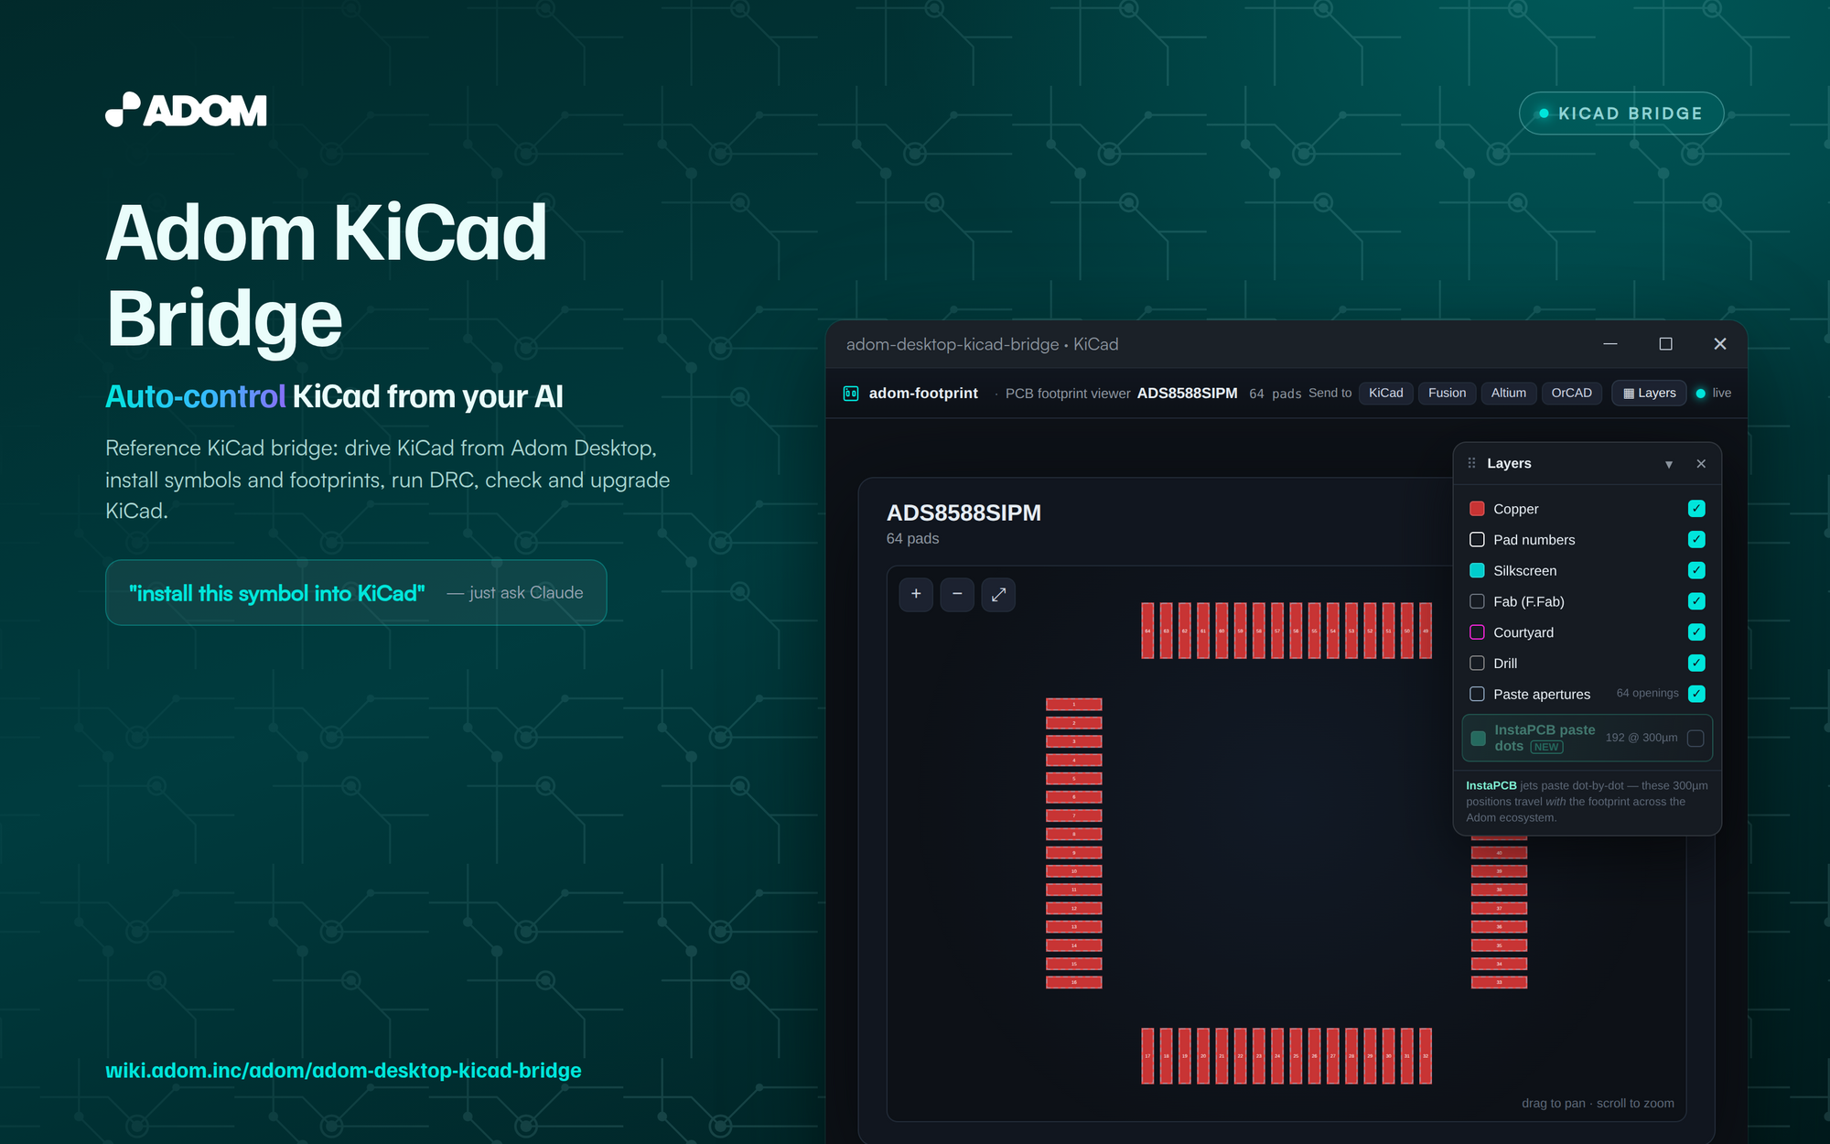This screenshot has height=1144, width=1830.
Task: Toggle the Drill layer checkbox
Action: pos(1696,664)
